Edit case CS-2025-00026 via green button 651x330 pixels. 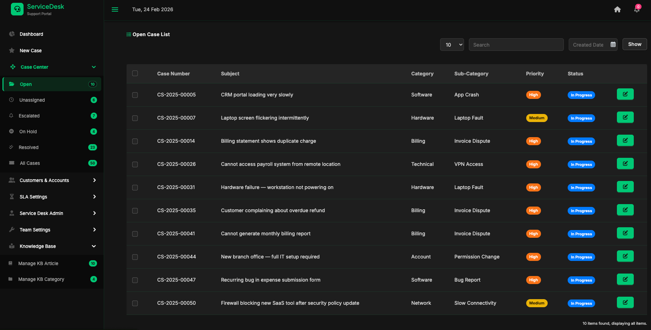(x=625, y=164)
